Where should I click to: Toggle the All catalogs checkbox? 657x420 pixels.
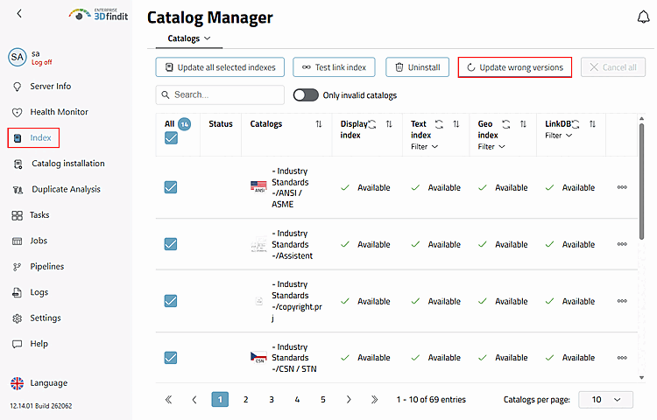[x=171, y=138]
